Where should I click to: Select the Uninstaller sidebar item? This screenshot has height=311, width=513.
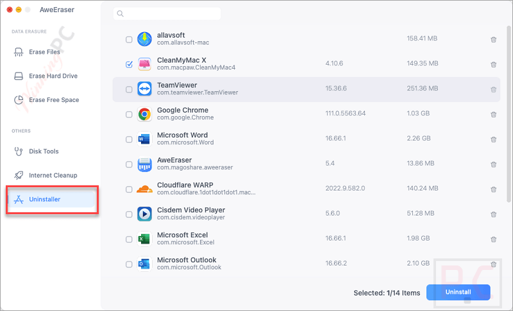(x=51, y=199)
